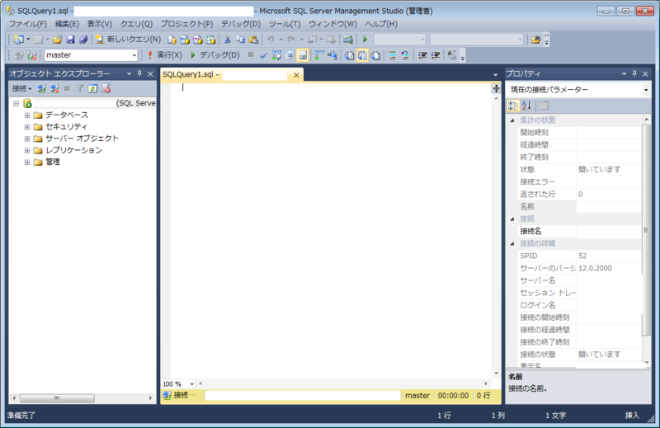Open the Tools (ツール) menu

click(285, 24)
